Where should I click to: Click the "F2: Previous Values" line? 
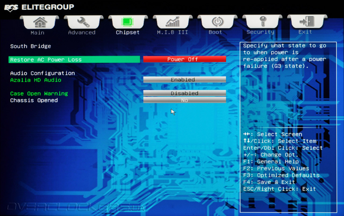[276, 168]
